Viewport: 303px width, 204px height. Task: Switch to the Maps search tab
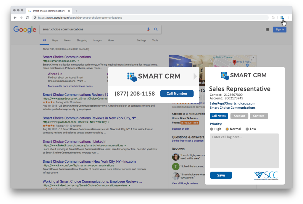point(55,40)
